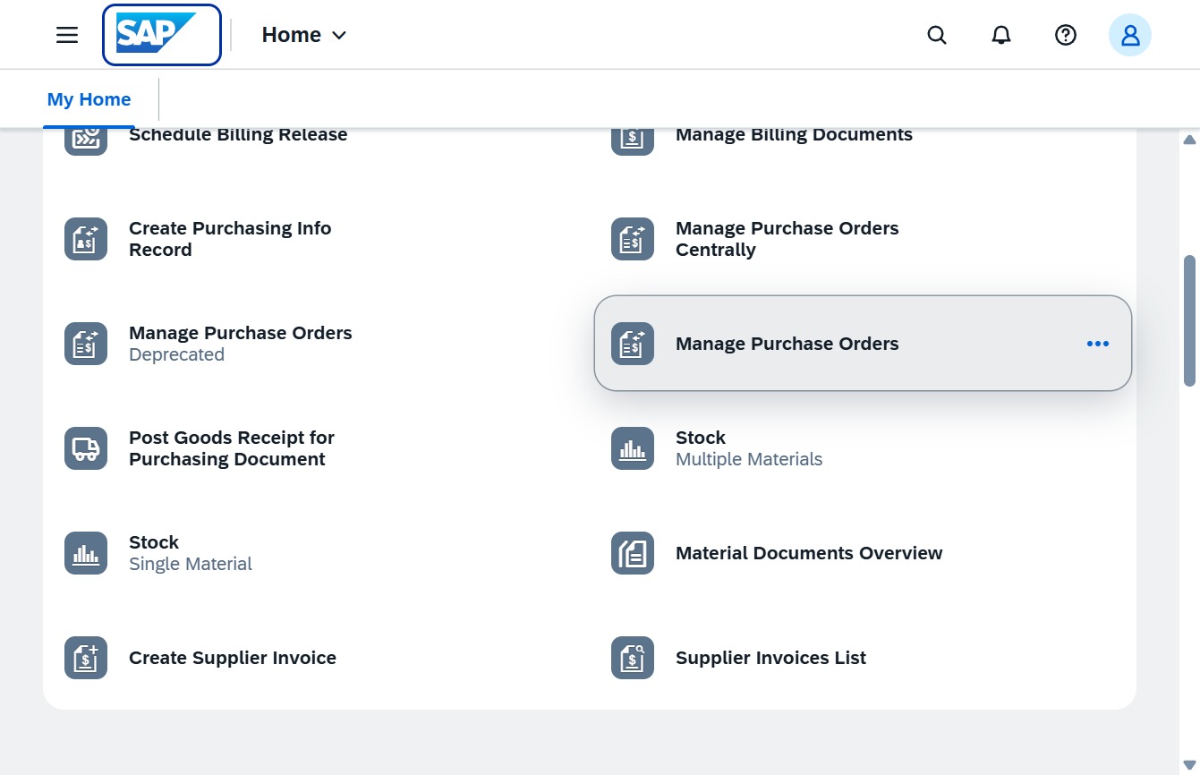Open Create Supplier Invoice app

233,658
